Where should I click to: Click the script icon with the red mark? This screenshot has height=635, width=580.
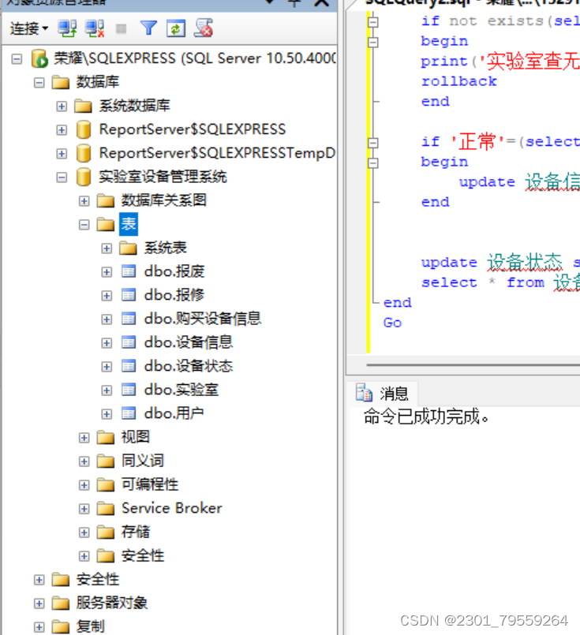pos(204,28)
